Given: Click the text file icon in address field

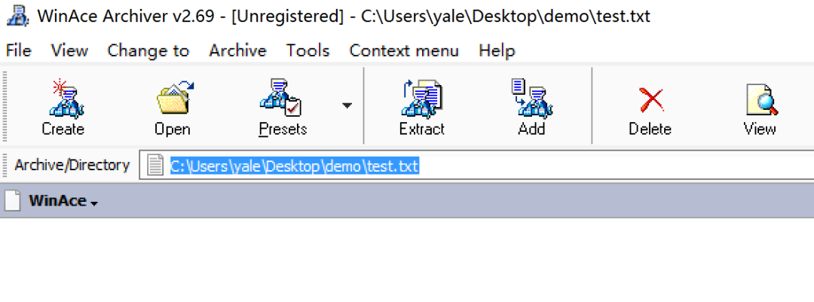Looking at the screenshot, I should 155,166.
